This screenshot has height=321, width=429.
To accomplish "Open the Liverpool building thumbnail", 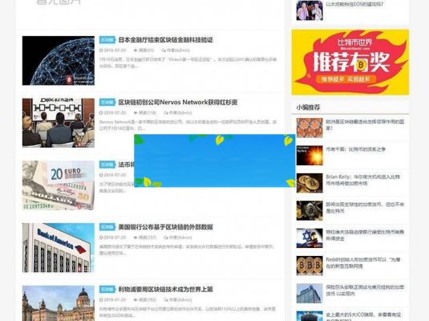I will coord(59,303).
